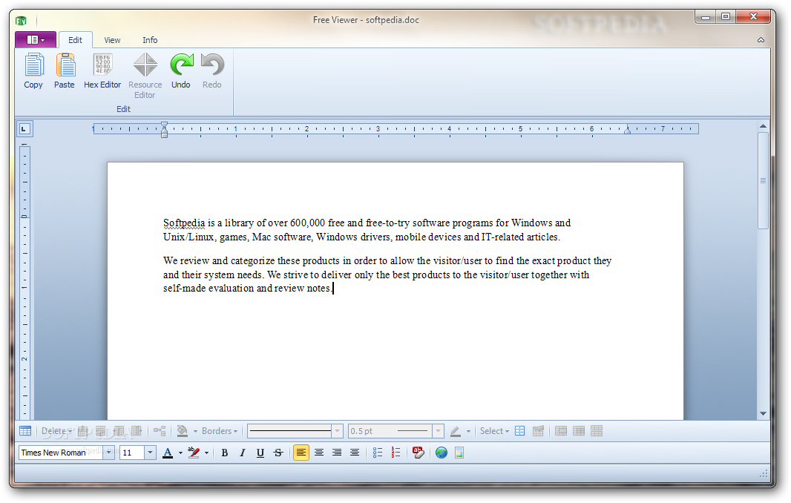Enable justify alignment
This screenshot has height=503, width=791.
click(355, 453)
